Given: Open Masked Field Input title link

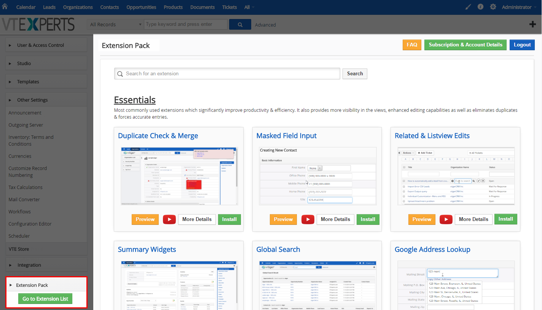Looking at the screenshot, I should coord(286,136).
